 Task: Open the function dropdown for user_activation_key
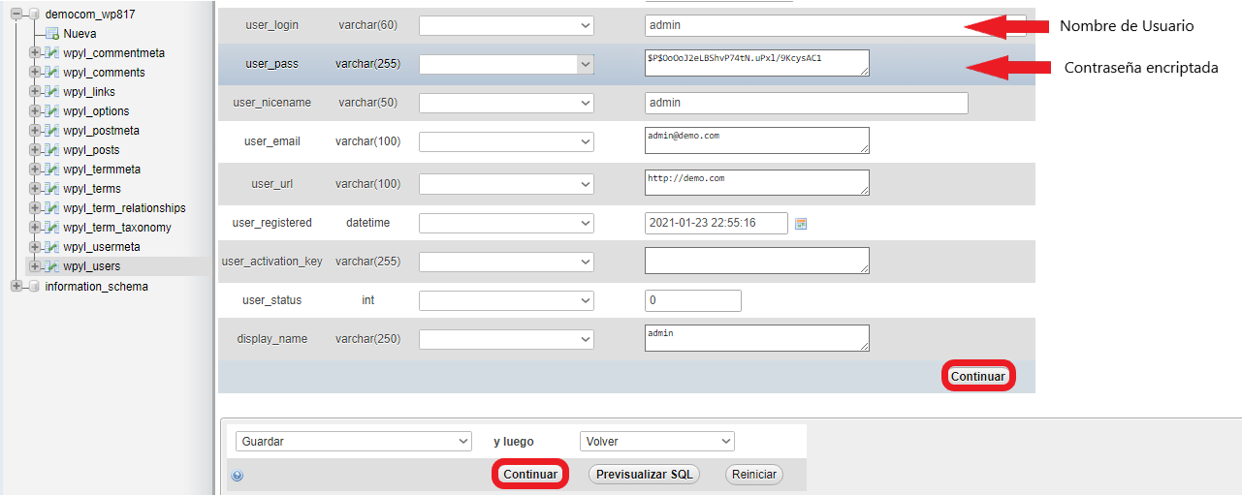coord(506,262)
